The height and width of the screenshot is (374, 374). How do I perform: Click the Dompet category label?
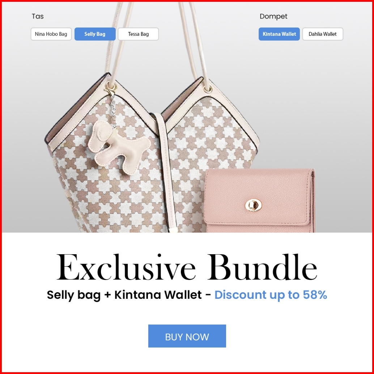point(273,16)
